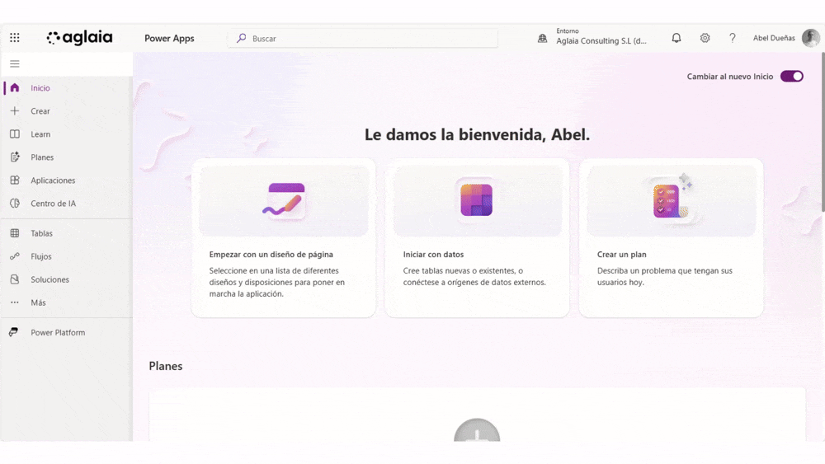Open Crear in the sidebar

(x=66, y=111)
